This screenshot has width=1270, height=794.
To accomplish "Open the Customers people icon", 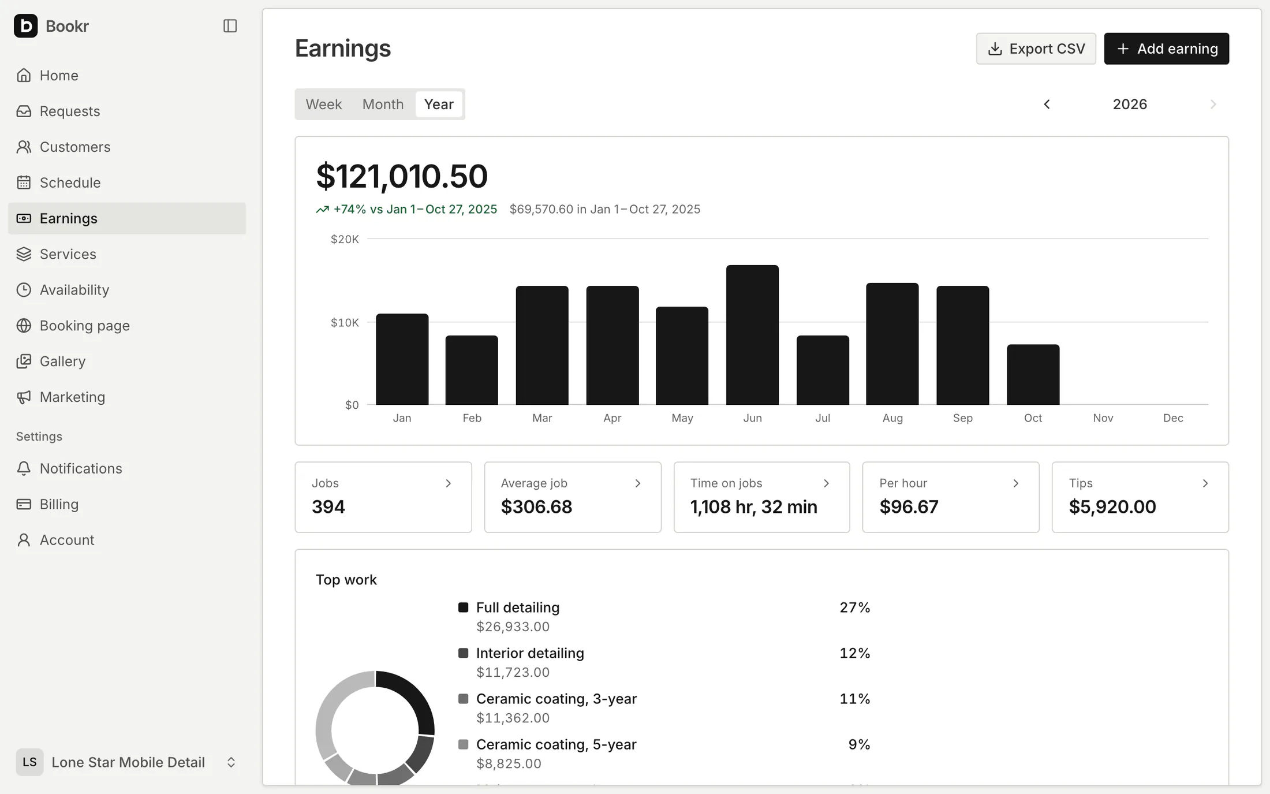I will (24, 147).
